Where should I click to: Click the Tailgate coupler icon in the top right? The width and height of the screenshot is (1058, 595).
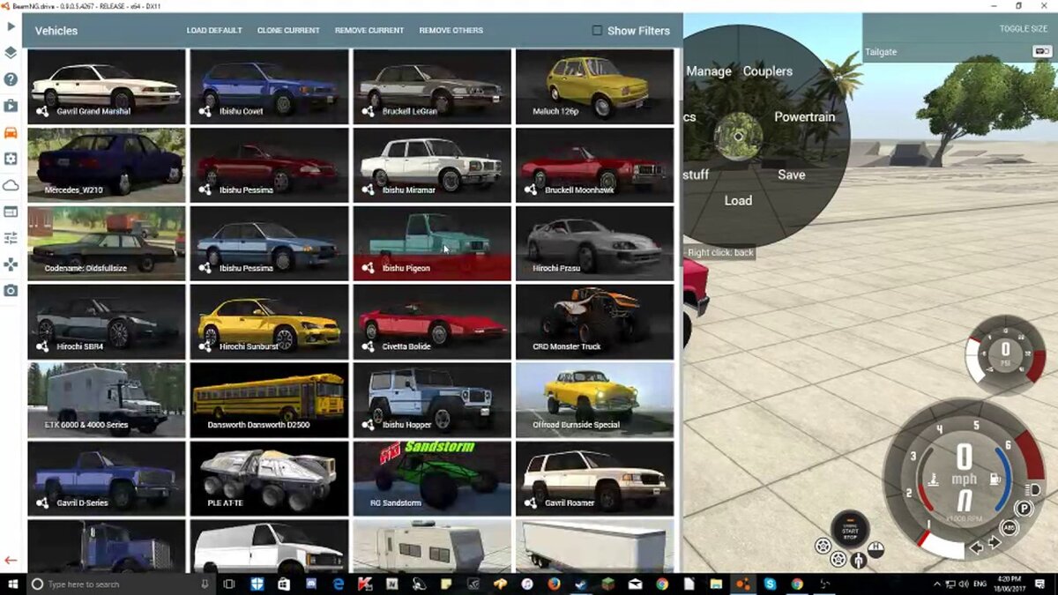[x=1042, y=52]
